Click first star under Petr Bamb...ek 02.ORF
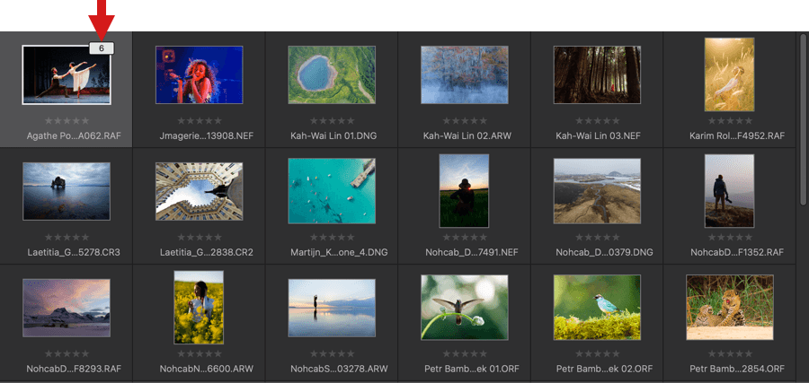This screenshot has height=383, width=809. 580,353
